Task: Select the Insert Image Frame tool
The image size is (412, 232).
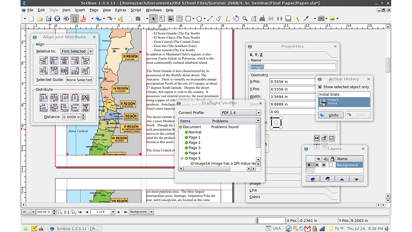Action: 171,19
